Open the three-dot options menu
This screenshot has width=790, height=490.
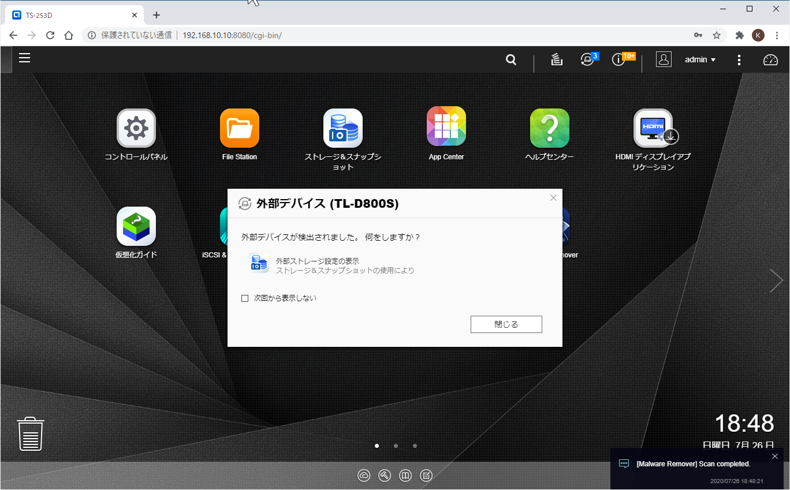click(739, 59)
